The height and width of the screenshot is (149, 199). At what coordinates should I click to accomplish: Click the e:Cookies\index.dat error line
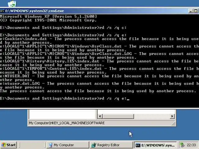[x=99, y=41]
